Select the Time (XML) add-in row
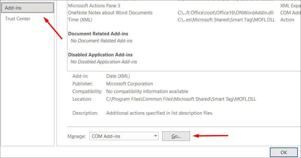Image resolution: width=301 pixels, height=158 pixels. (x=80, y=20)
